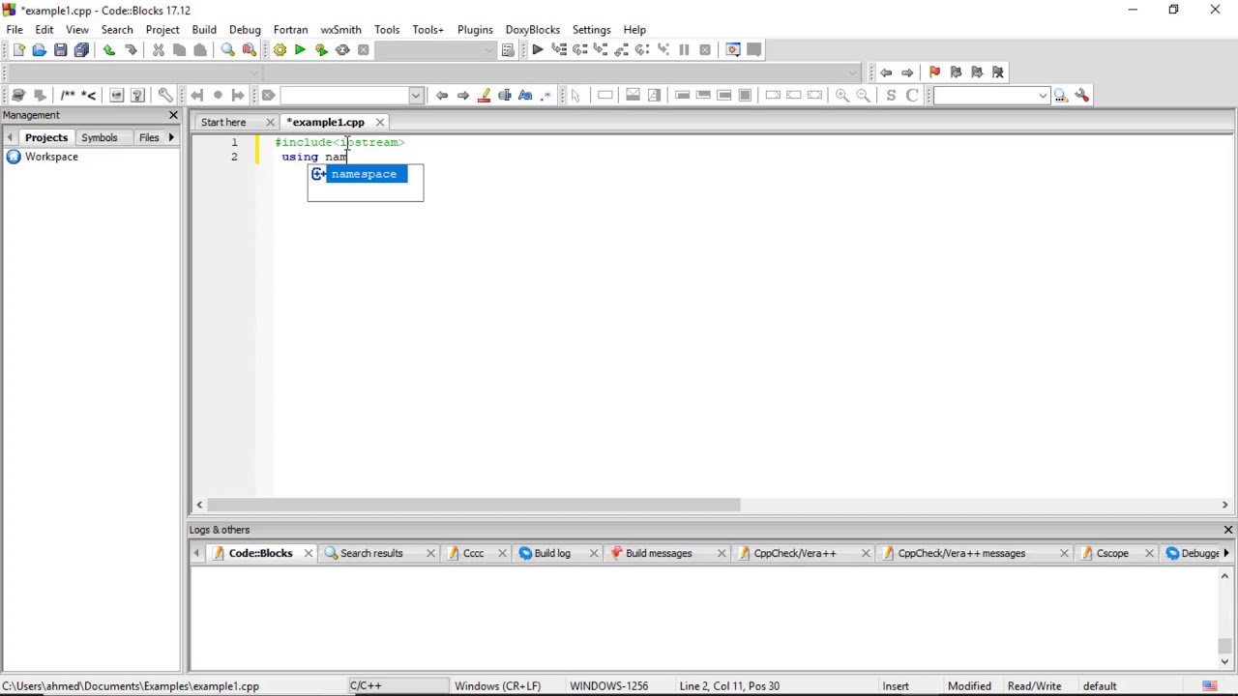This screenshot has height=696, width=1238.
Task: Click the DoxyBlocks line comment *< icon
Action: 89,95
